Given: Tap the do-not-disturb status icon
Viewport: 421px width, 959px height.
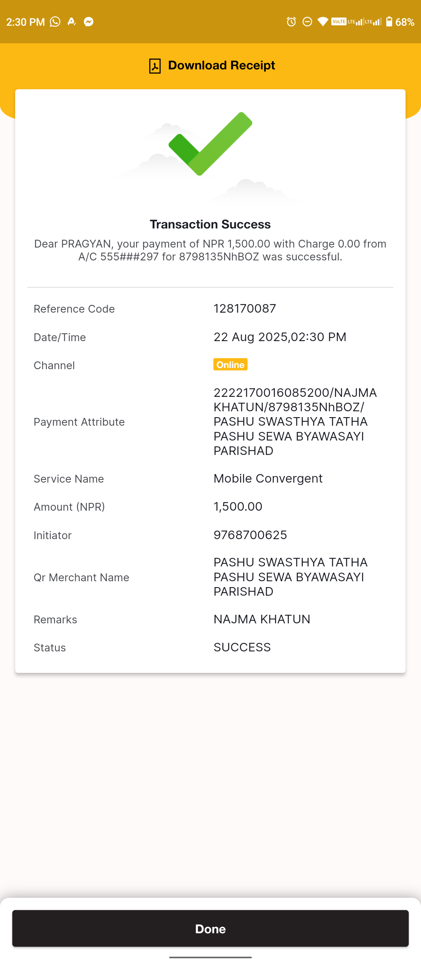Looking at the screenshot, I should pyautogui.click(x=307, y=22).
